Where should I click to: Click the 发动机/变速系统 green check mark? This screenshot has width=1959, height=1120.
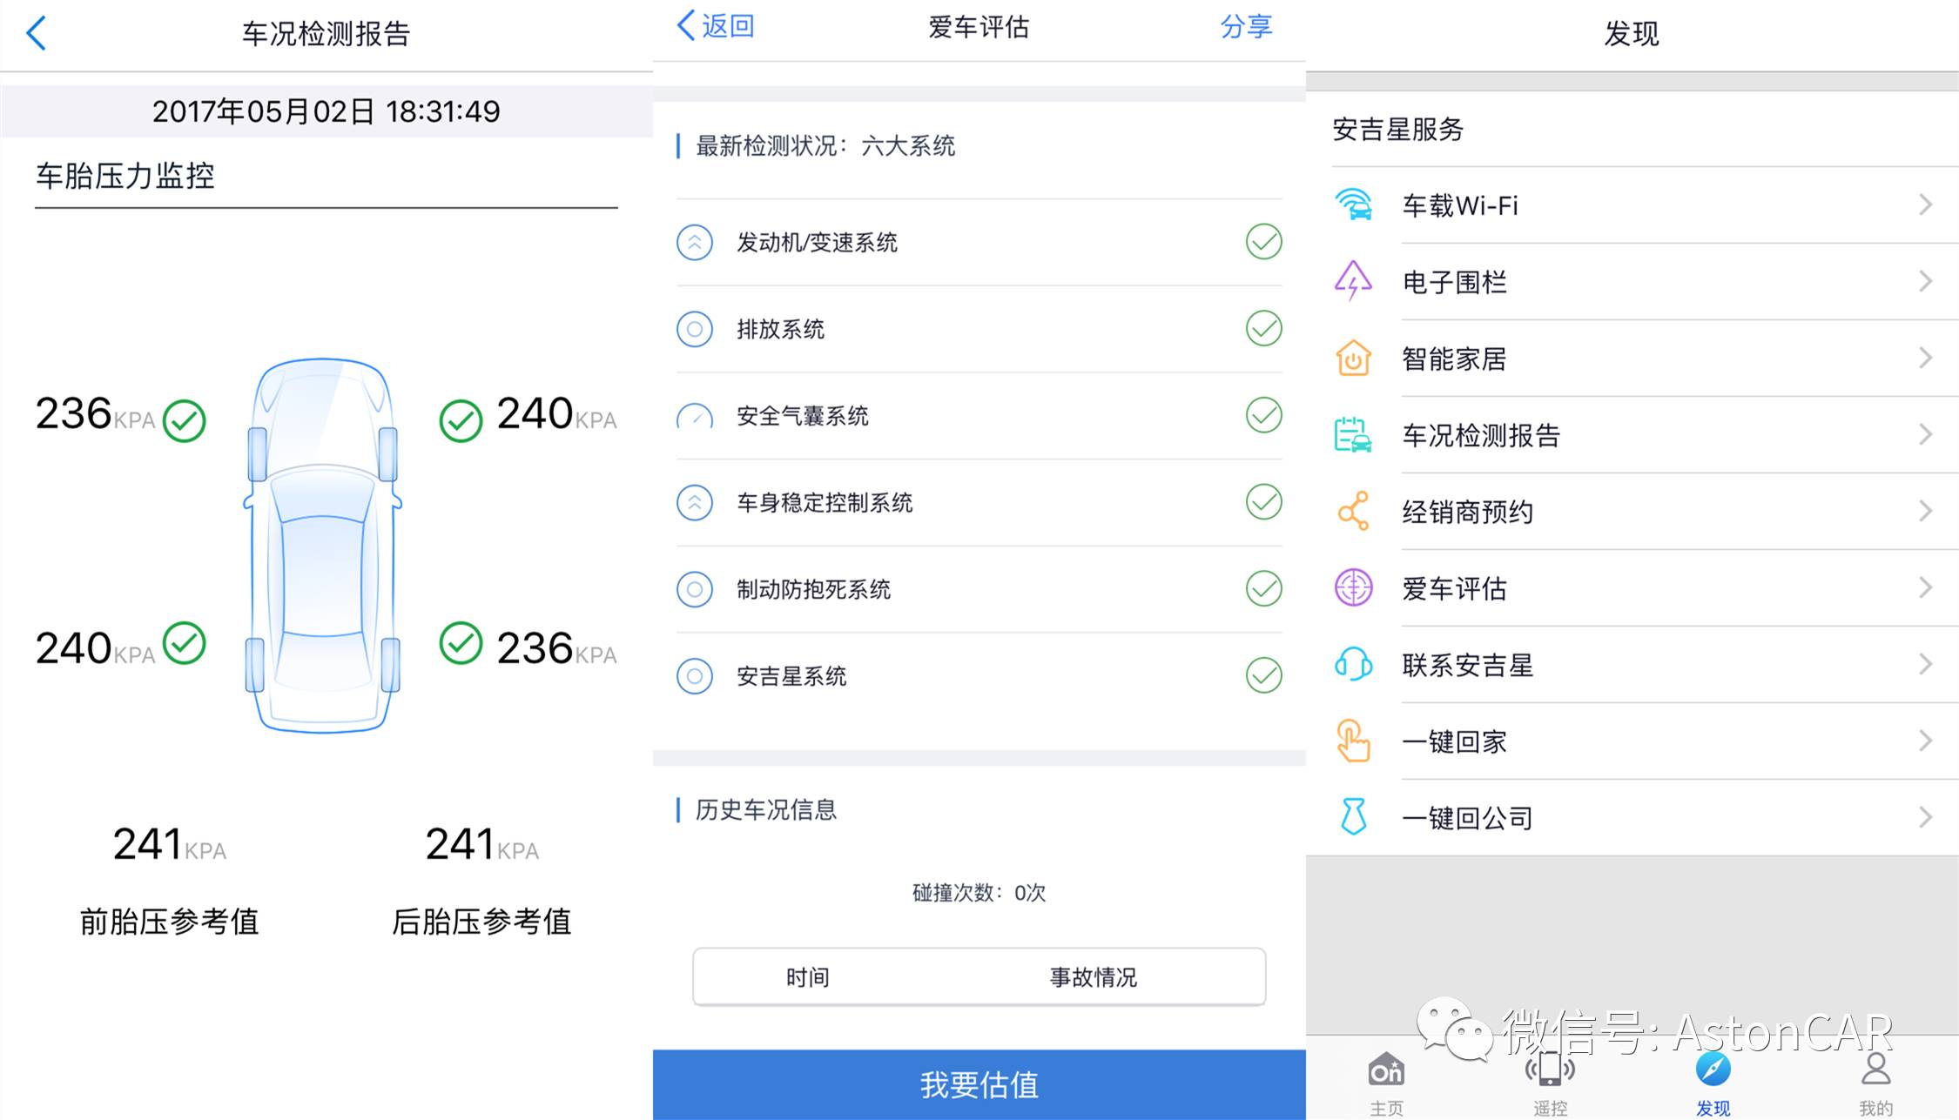(1263, 242)
